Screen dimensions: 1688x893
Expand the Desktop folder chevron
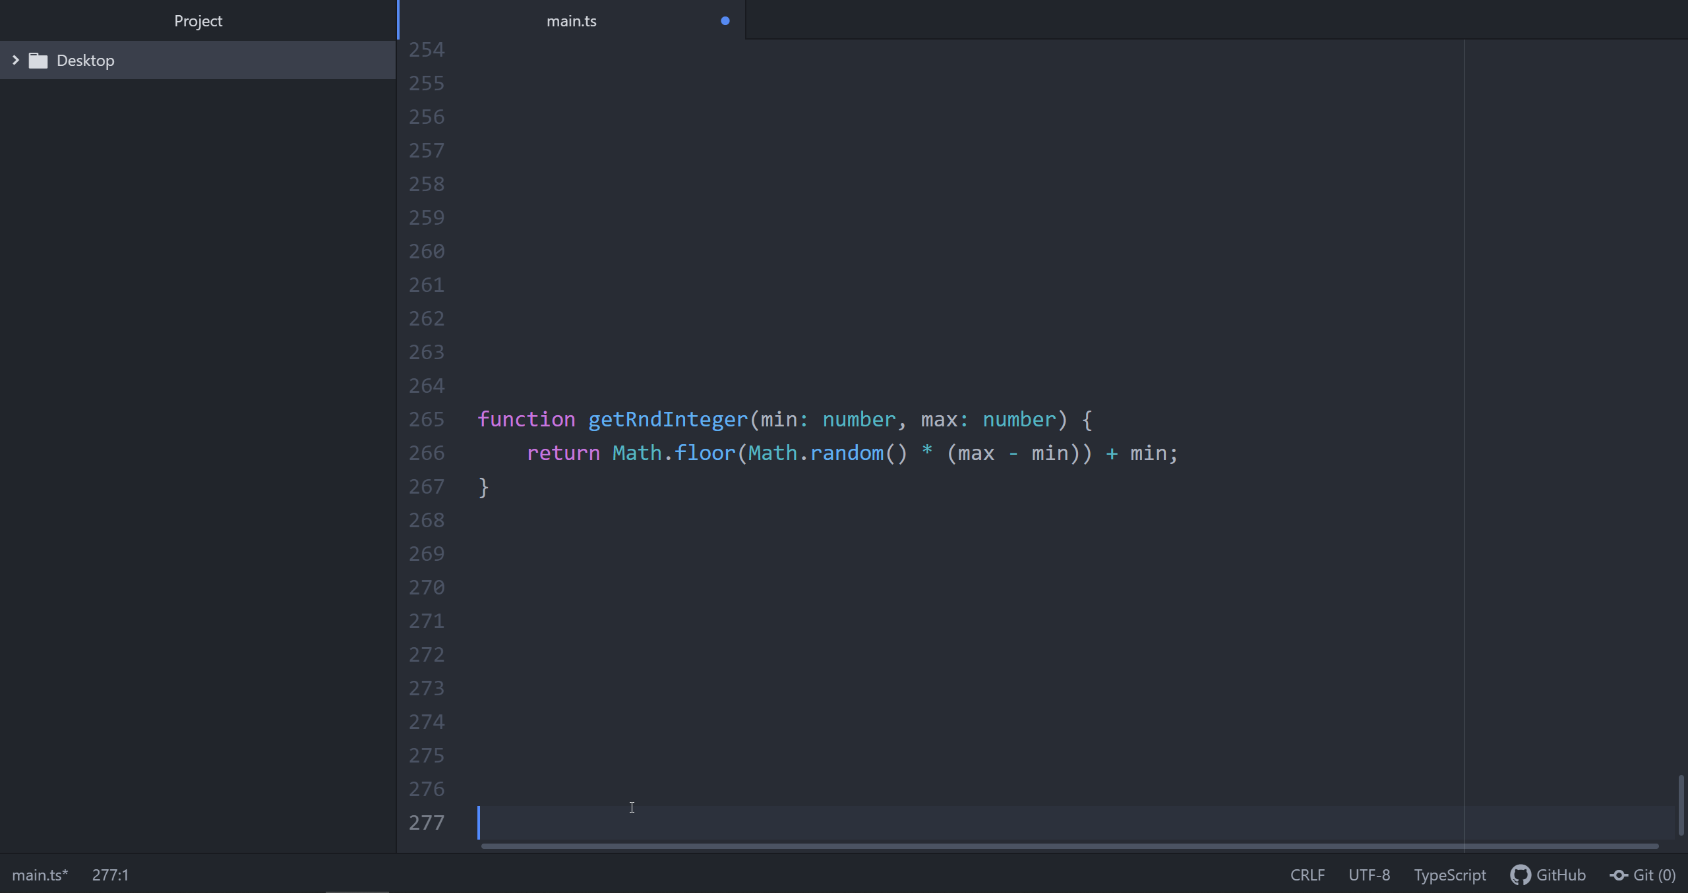tap(16, 60)
